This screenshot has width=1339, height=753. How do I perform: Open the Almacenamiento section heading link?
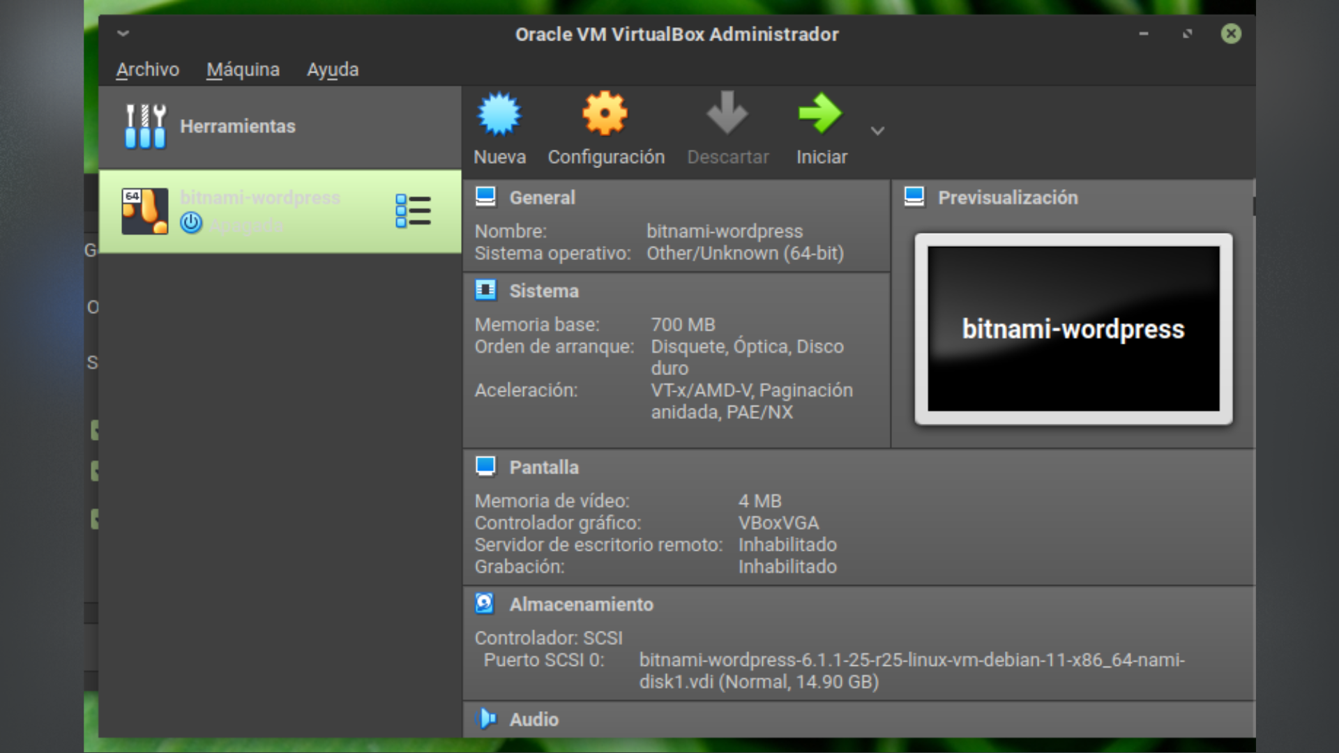(x=581, y=604)
